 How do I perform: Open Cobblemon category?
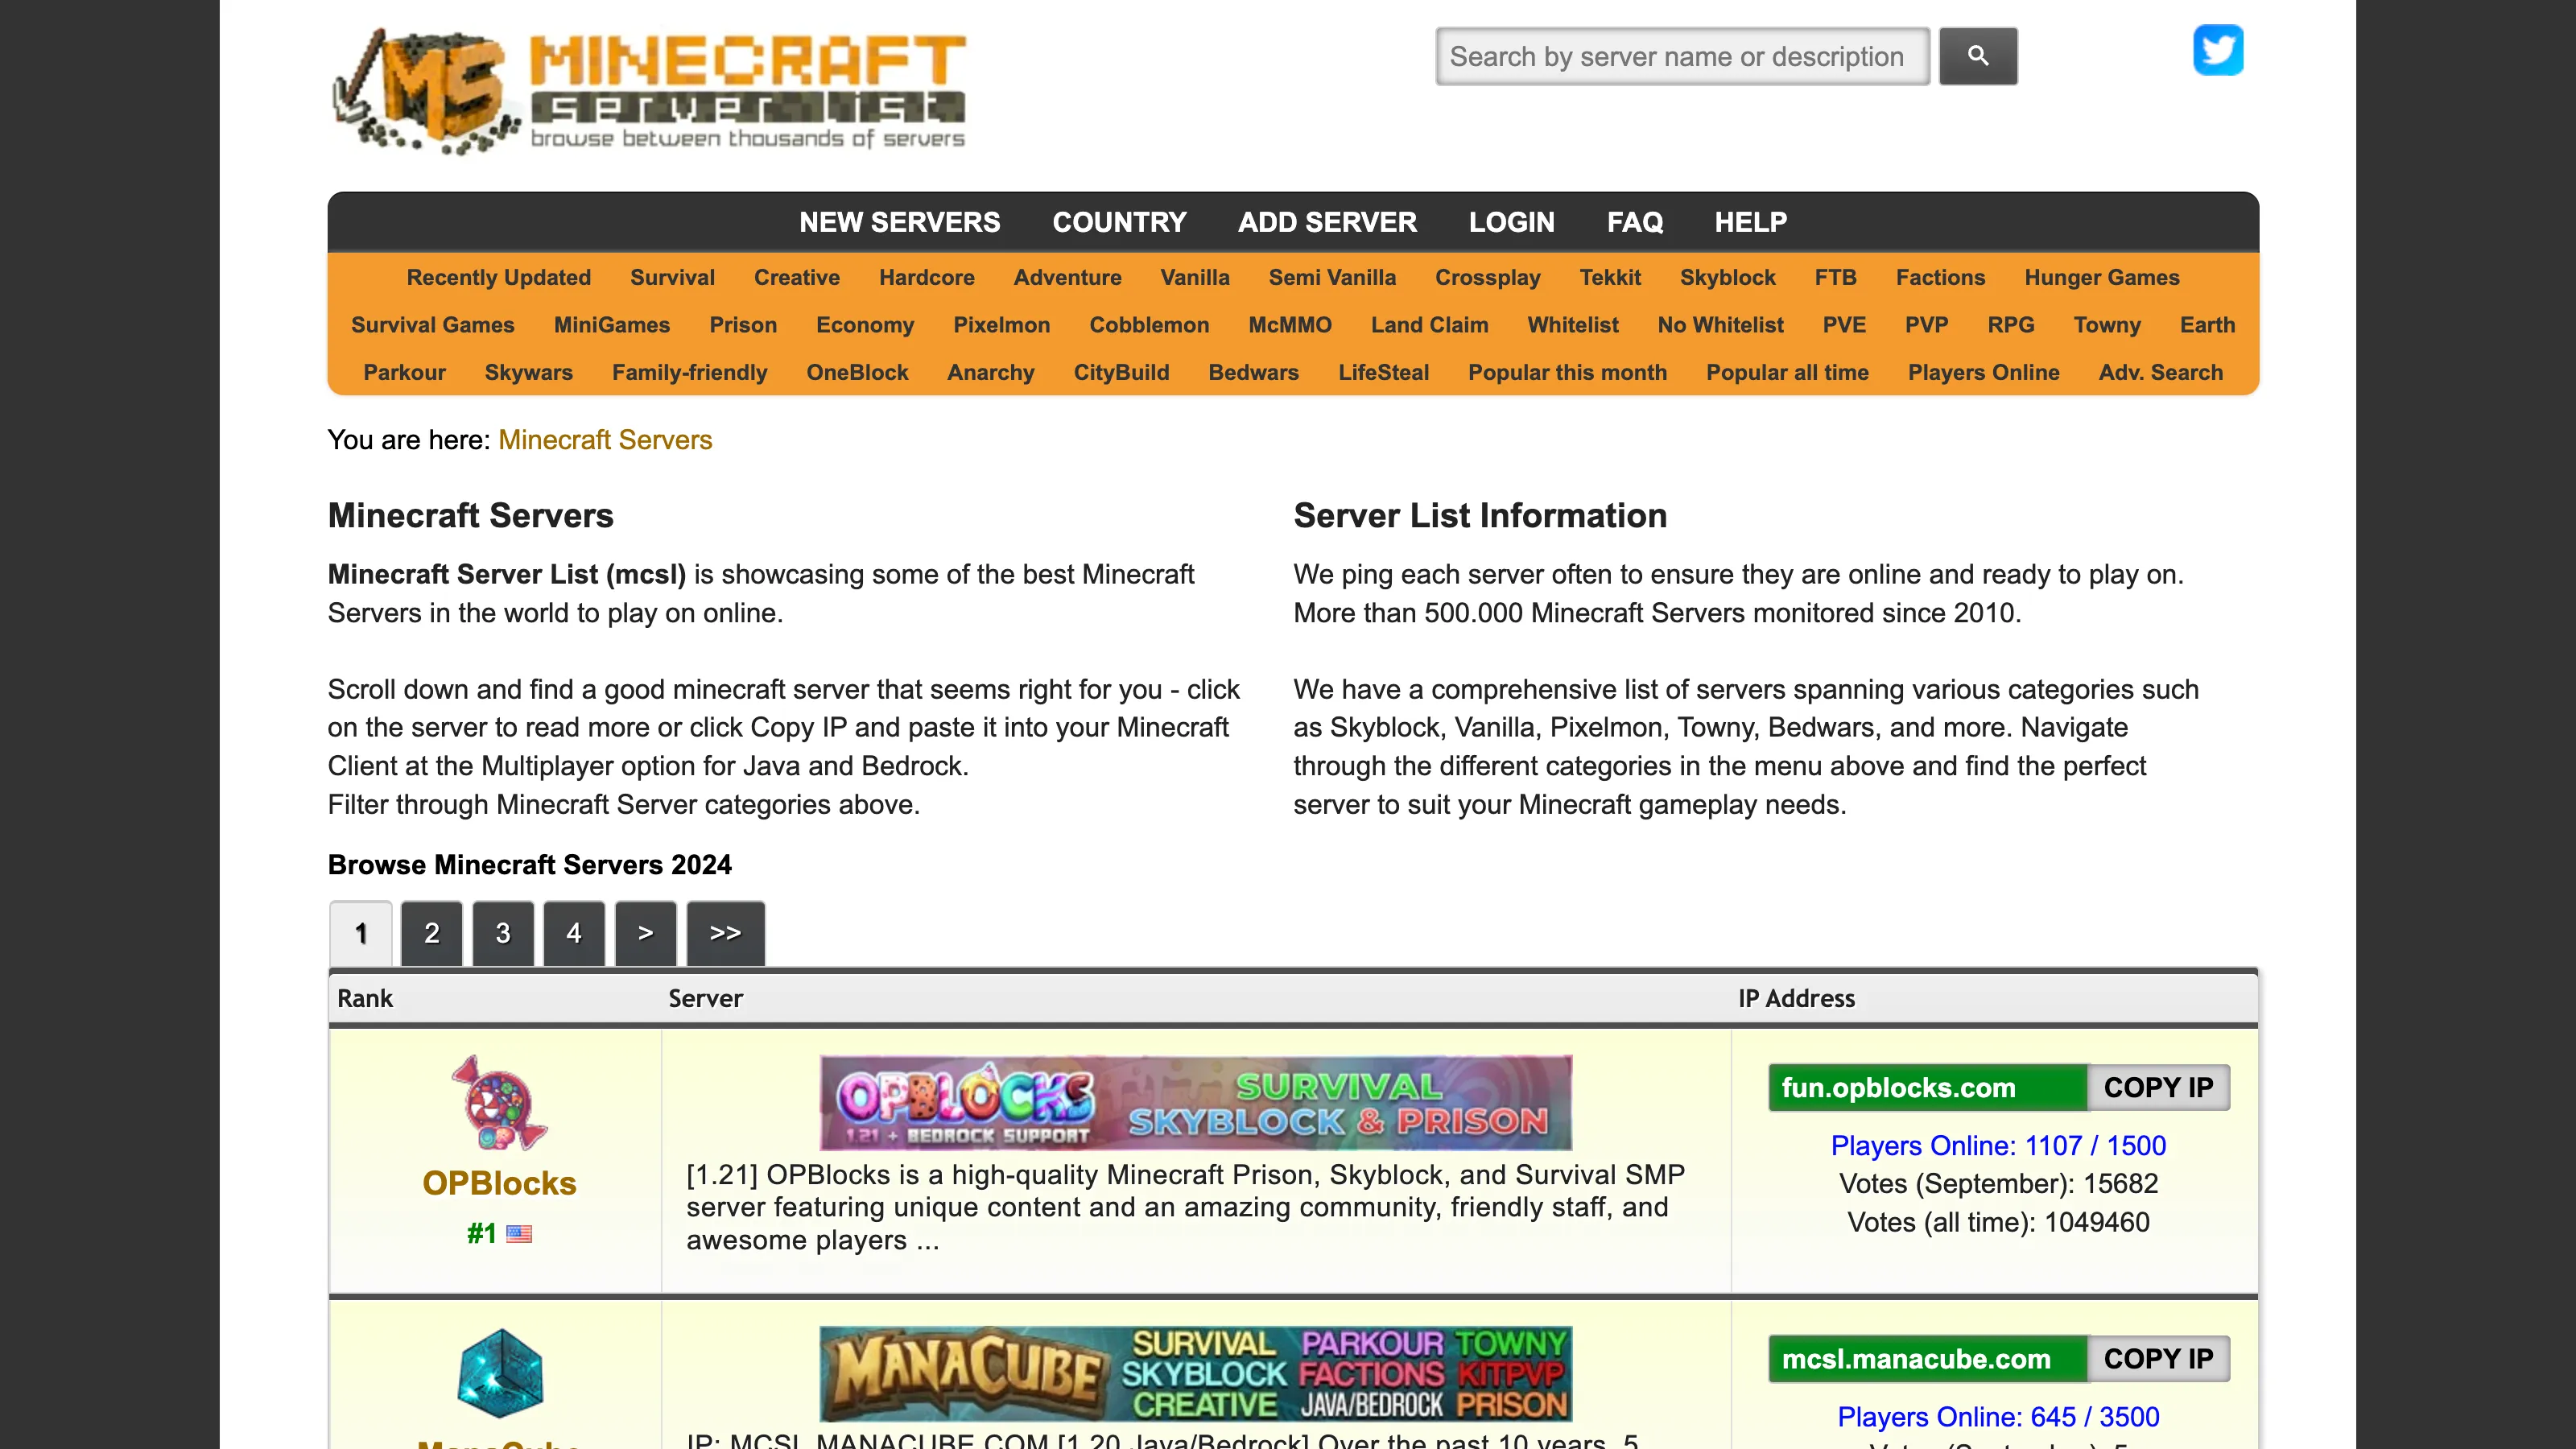[x=1149, y=325]
